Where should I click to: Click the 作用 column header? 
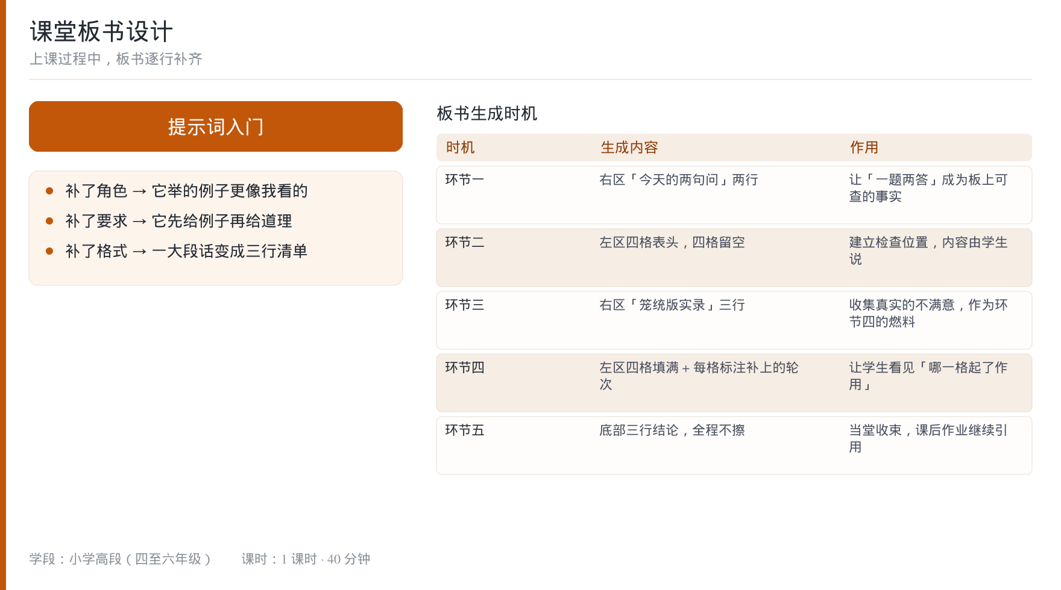864,147
